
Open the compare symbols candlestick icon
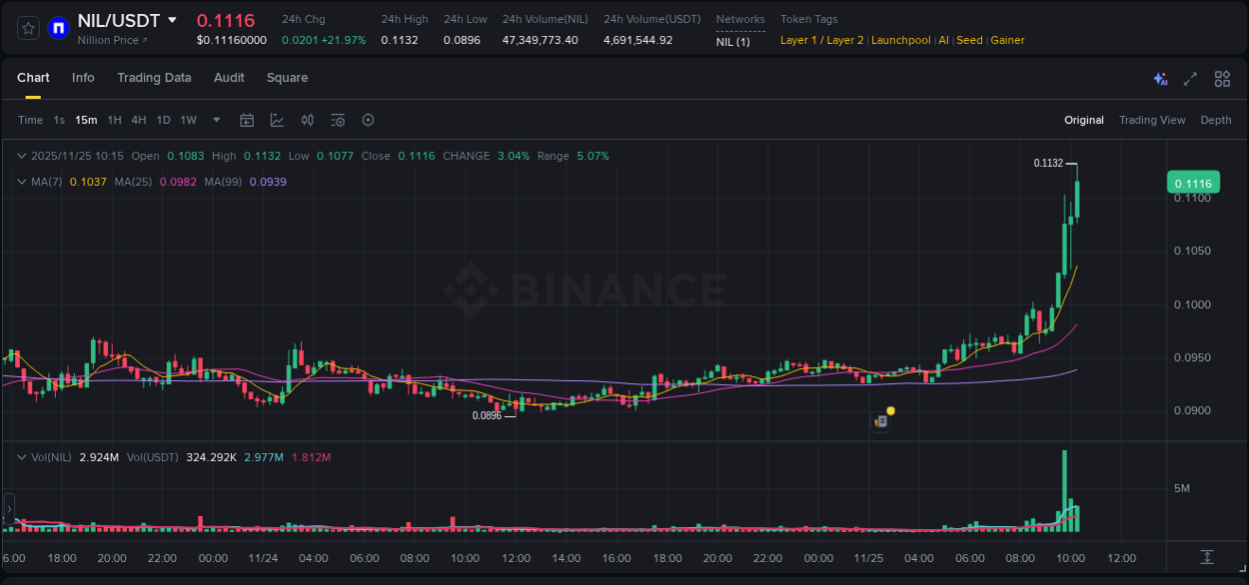tap(307, 120)
